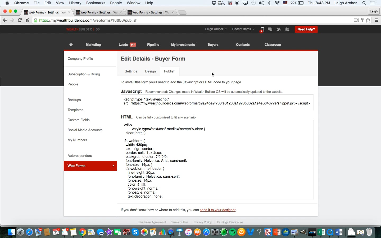Open the Classroom navigation item

point(273,45)
